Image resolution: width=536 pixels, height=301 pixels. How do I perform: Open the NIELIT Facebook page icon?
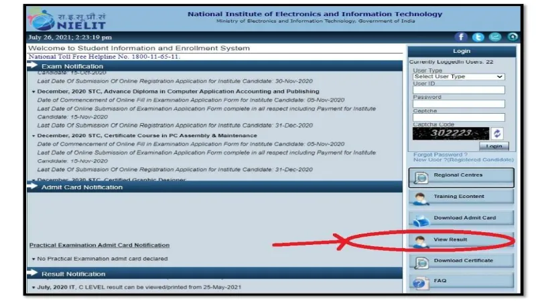461,37
